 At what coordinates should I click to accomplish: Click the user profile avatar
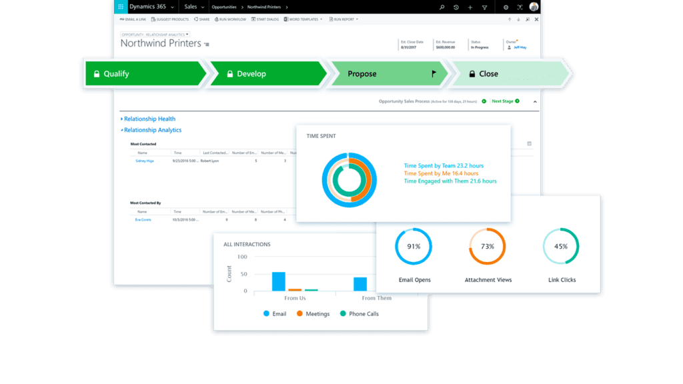pos(534,7)
